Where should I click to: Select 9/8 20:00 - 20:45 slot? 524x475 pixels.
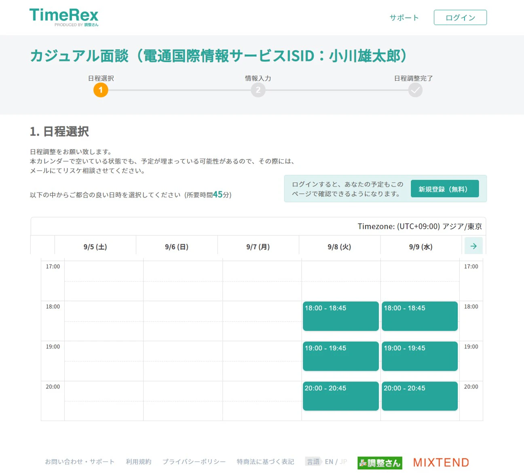coord(341,396)
